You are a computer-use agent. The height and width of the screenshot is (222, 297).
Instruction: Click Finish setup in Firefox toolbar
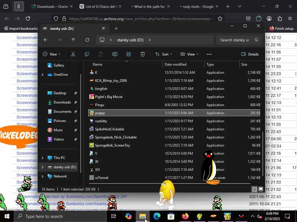click(281, 29)
